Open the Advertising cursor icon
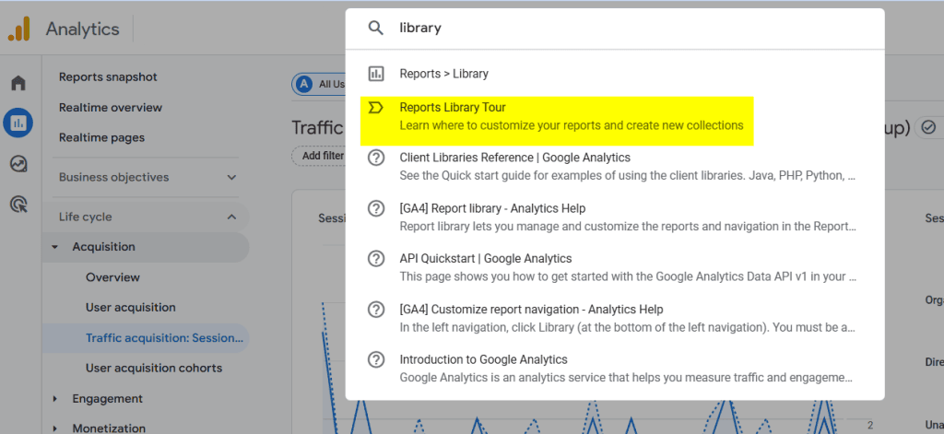Image resolution: width=944 pixels, height=434 pixels. point(18,205)
